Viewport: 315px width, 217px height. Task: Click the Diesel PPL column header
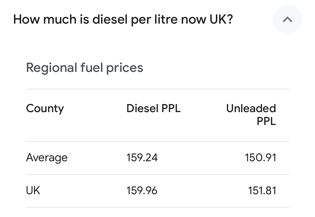(153, 109)
